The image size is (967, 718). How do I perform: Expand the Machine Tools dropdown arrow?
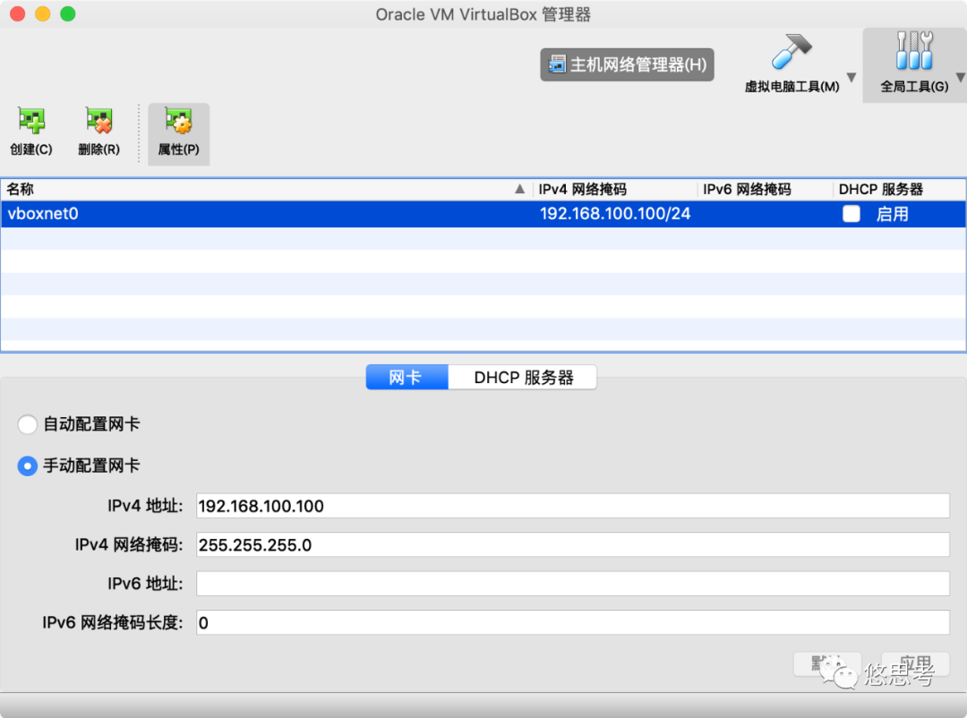[x=851, y=78]
